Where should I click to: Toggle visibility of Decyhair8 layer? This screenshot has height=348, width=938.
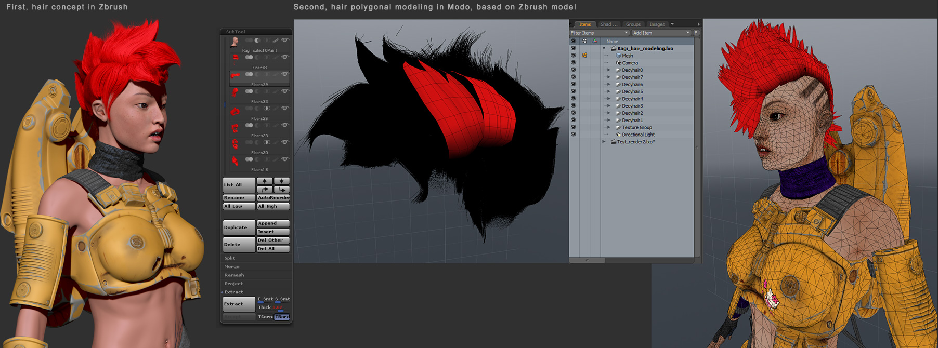point(574,70)
